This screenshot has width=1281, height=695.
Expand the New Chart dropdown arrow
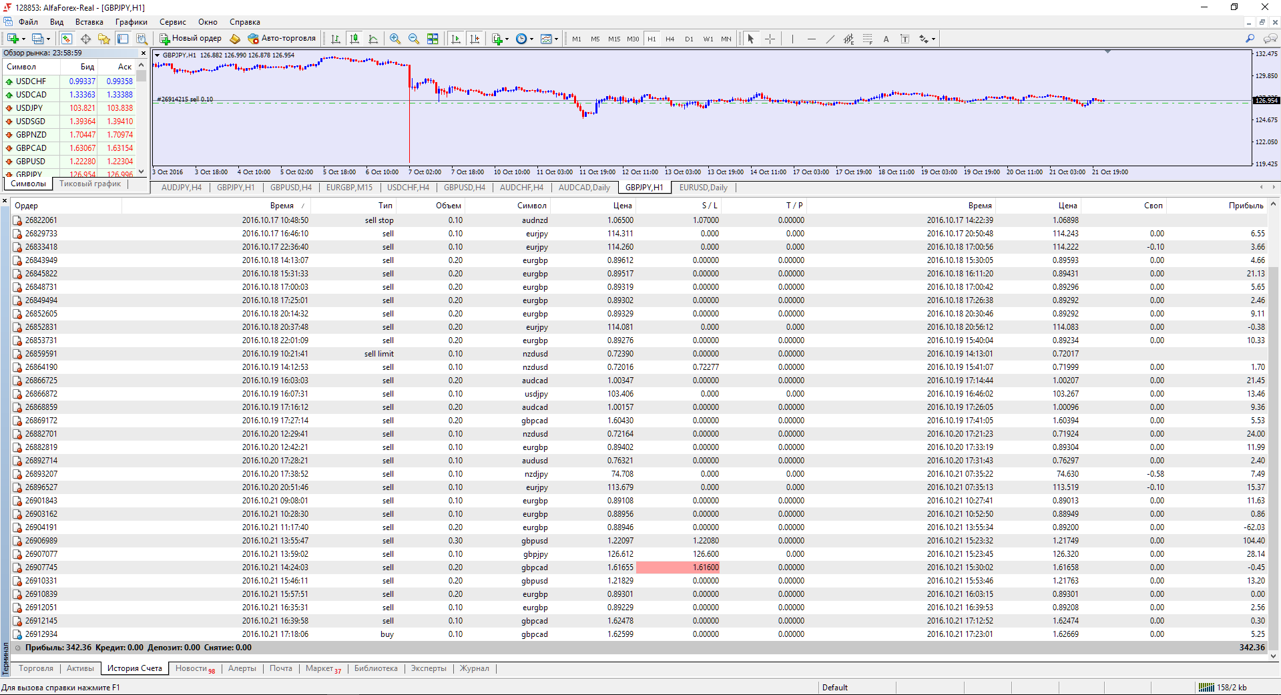point(23,39)
